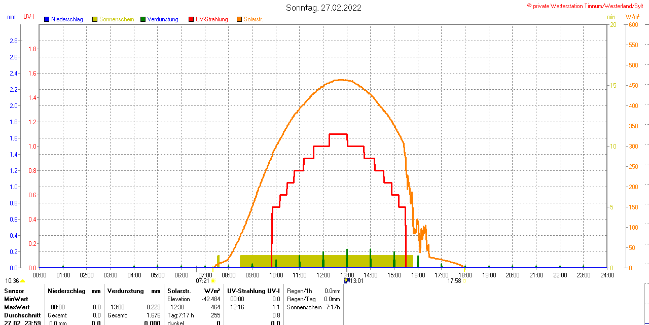Click the sunrise sun icon at 07:21
The height and width of the screenshot is (325, 649).
tap(213, 281)
